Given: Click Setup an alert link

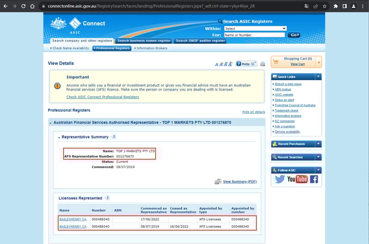Looking at the screenshot, I should click(x=284, y=100).
